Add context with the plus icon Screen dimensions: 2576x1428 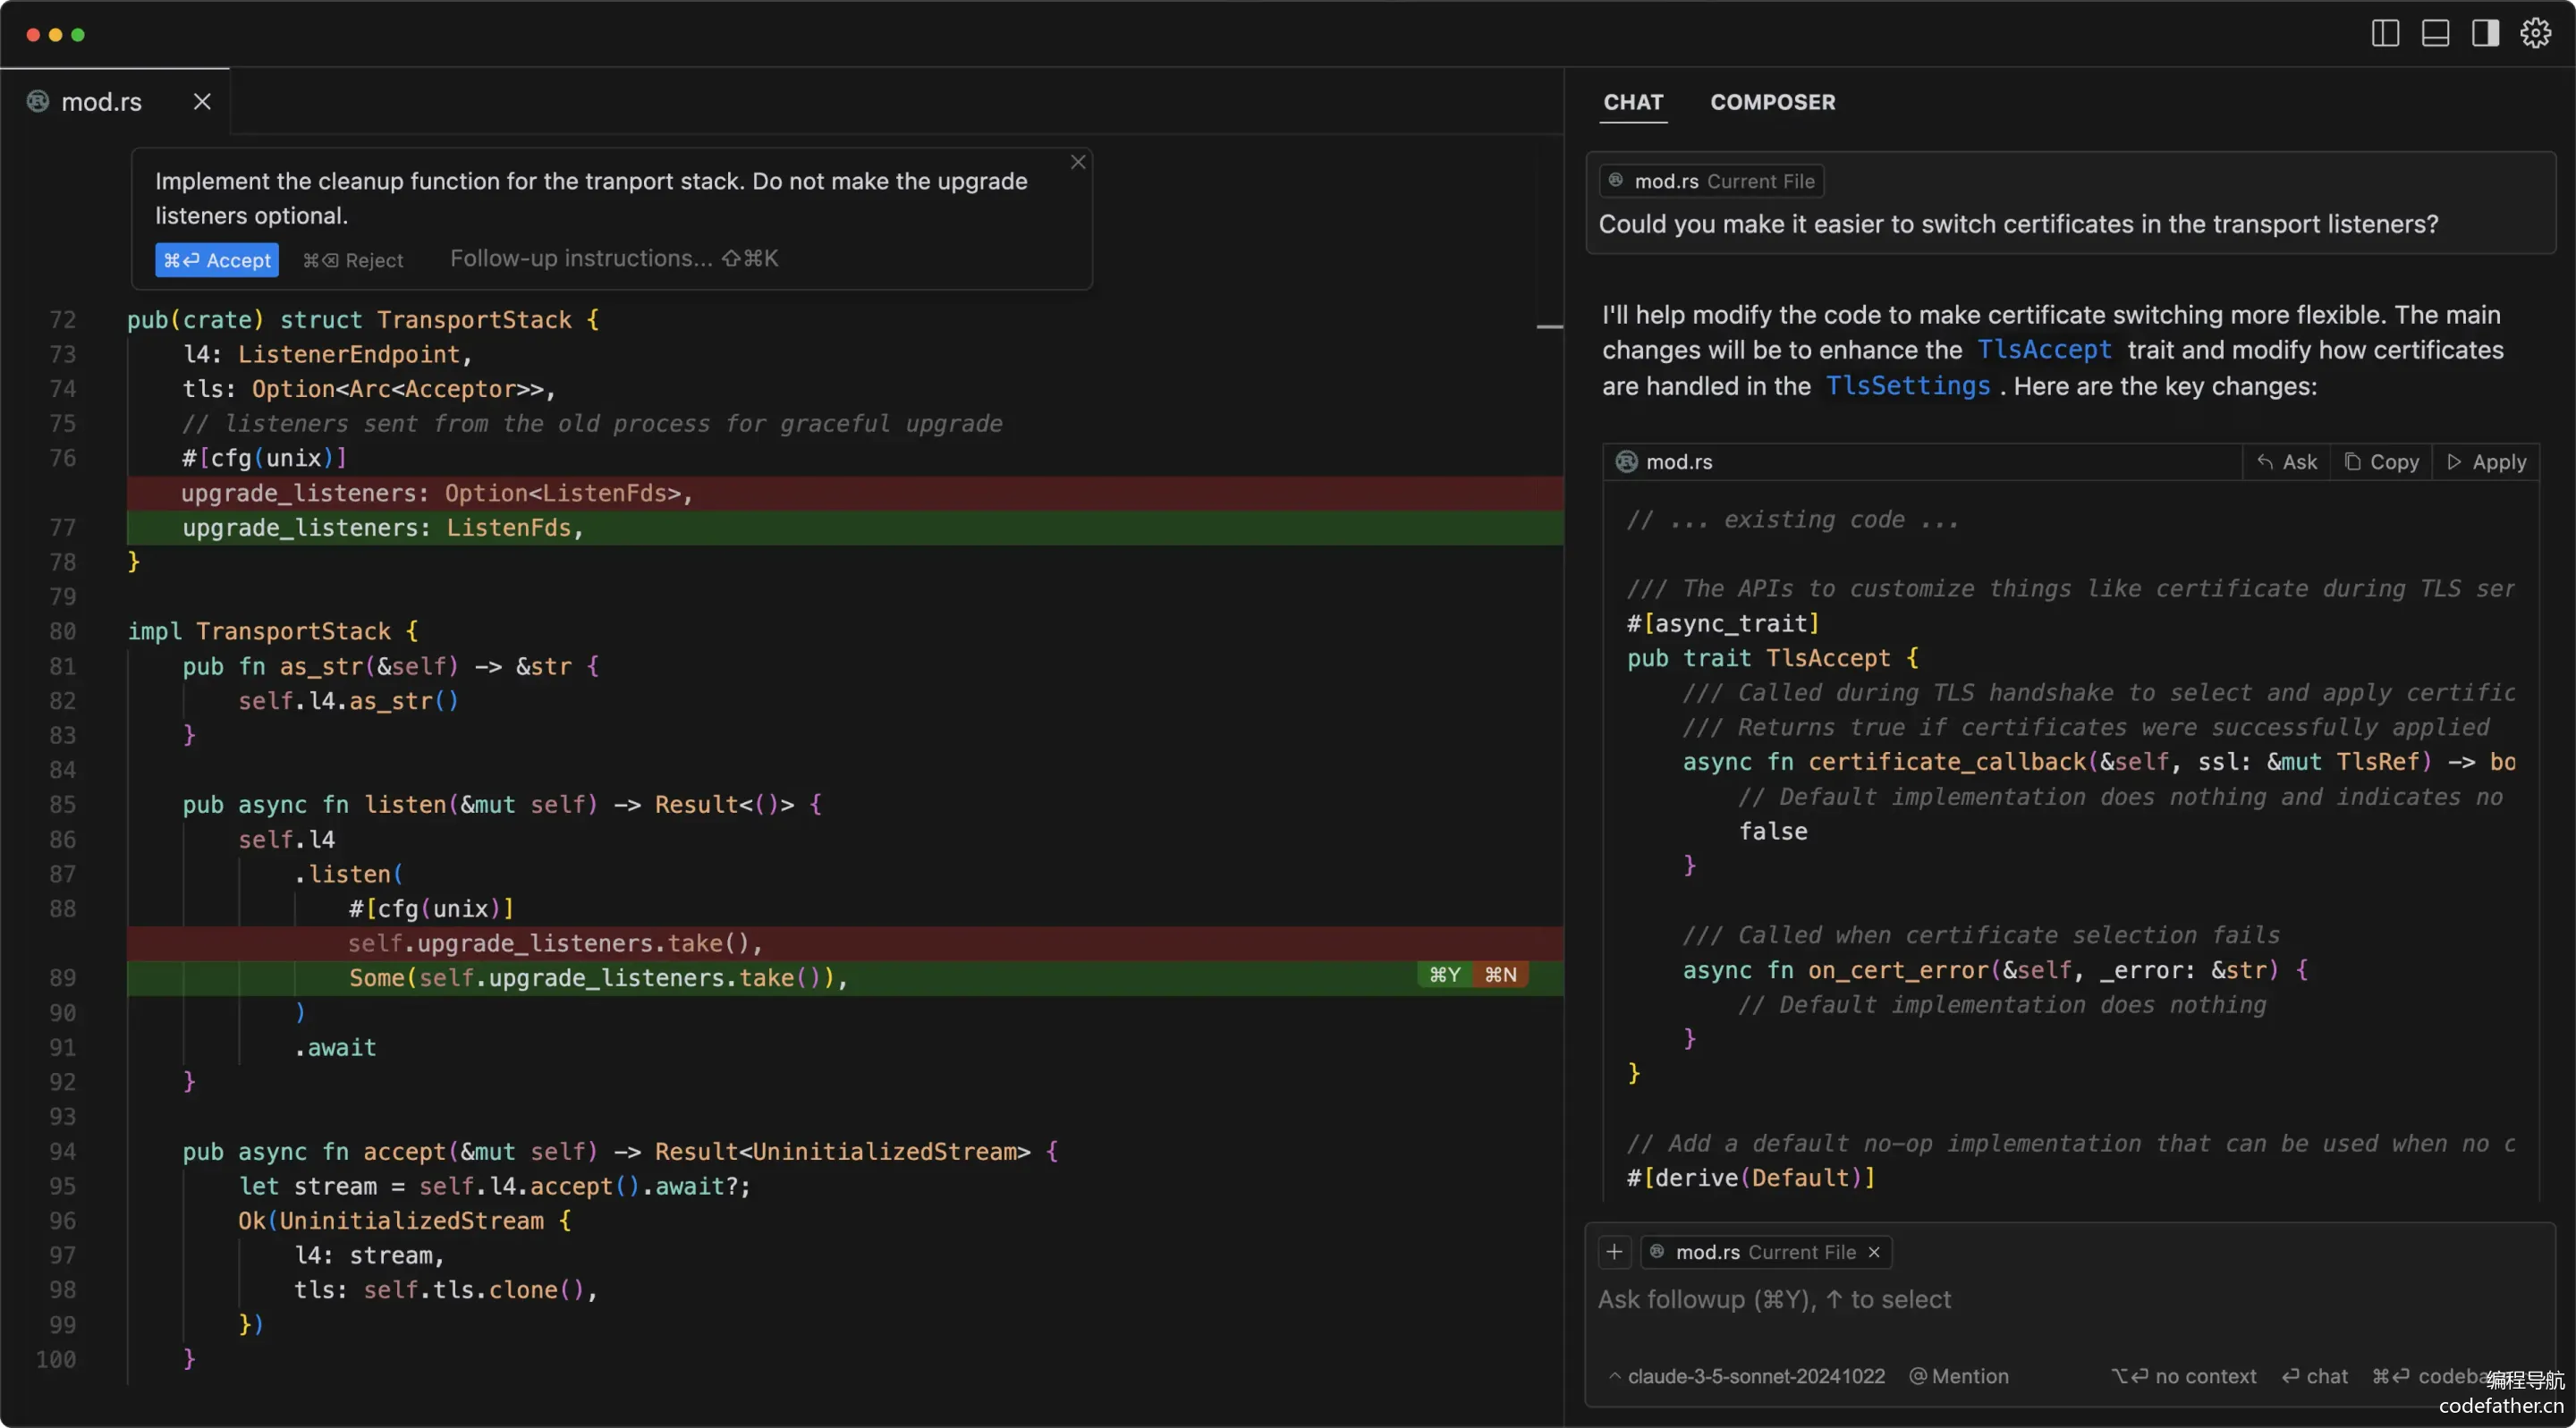tap(1614, 1252)
